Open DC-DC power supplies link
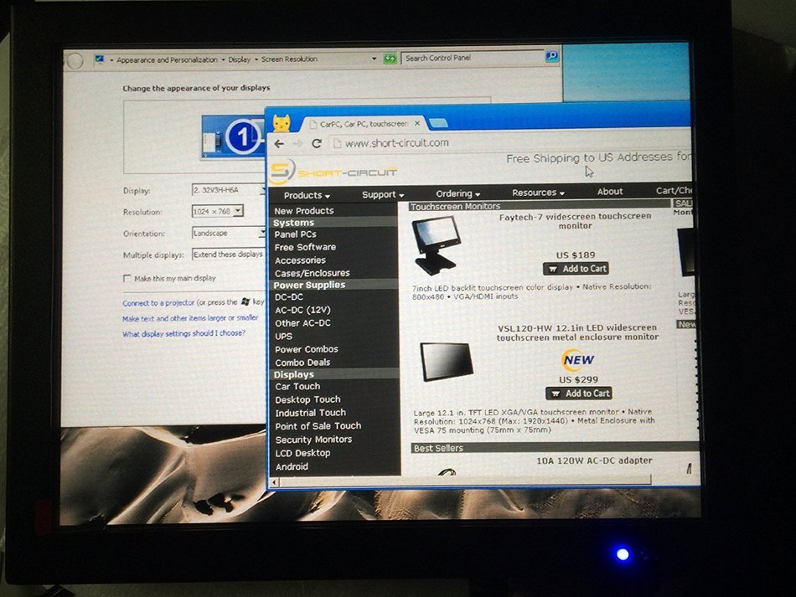Screen dimensions: 796x597 pos(289,296)
